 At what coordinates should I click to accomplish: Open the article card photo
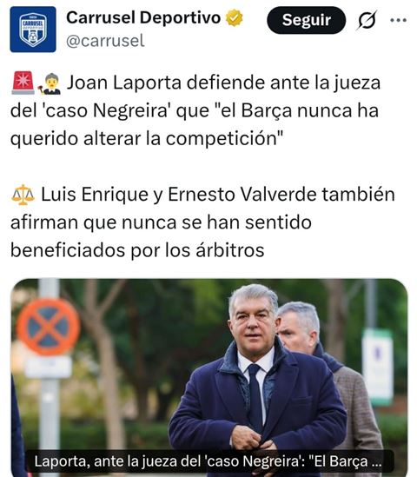pos(209,378)
